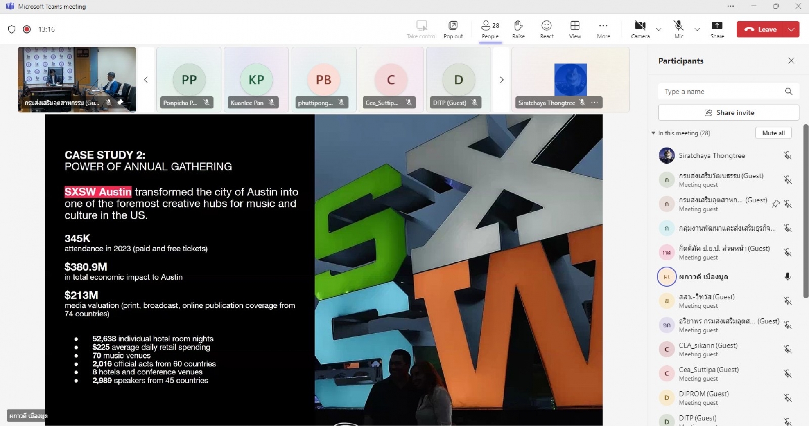Open the View layout options
809x426 pixels.
coord(575,29)
